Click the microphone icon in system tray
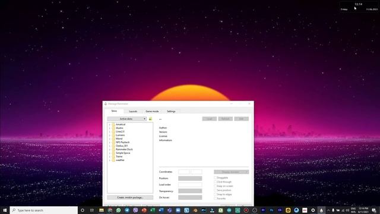The height and width of the screenshot is (214, 380). click(x=333, y=210)
